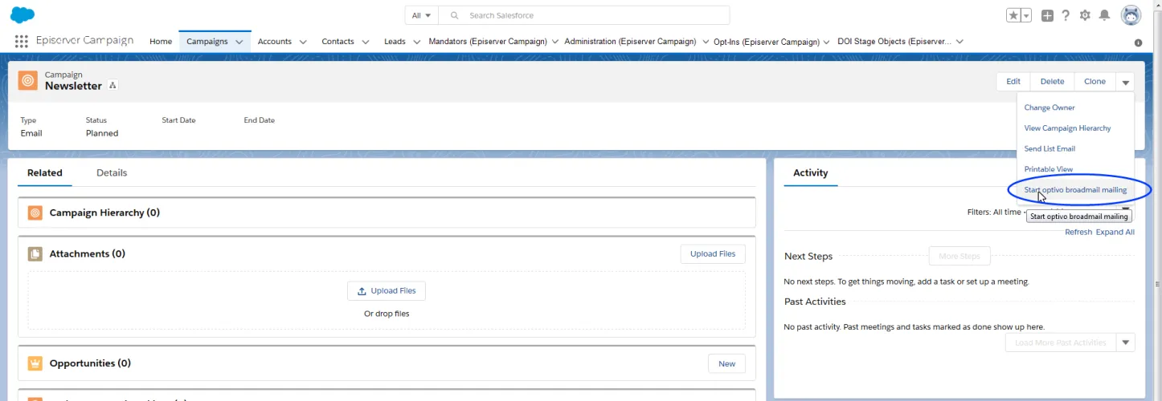
Task: Expand the DOI Stage Objects chevron
Action: 959,42
